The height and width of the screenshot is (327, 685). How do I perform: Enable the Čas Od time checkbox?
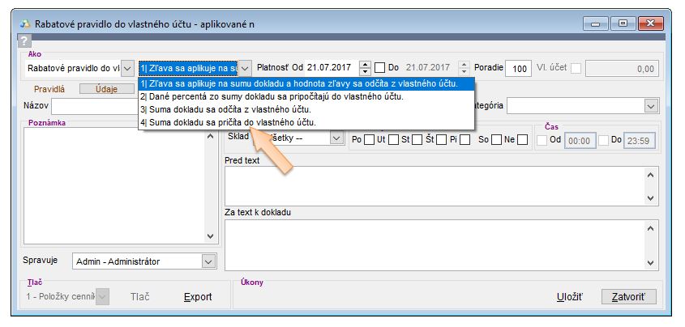(x=542, y=140)
